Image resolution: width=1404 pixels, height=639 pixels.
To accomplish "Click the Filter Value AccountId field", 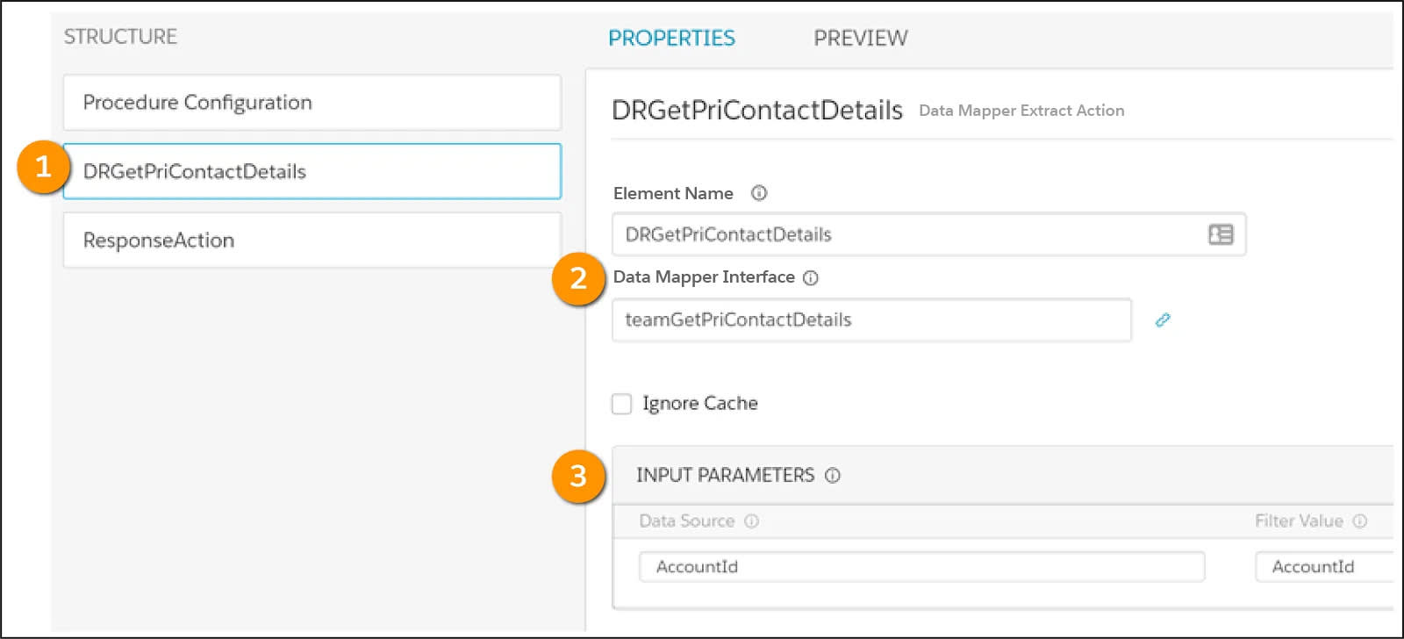I will (x=1324, y=567).
